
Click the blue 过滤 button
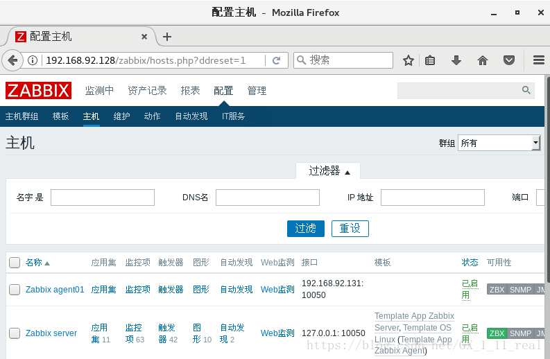305,229
